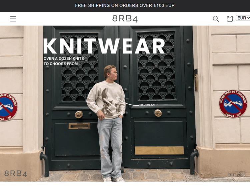Click the brass knob on right door

pyautogui.click(x=158, y=113)
